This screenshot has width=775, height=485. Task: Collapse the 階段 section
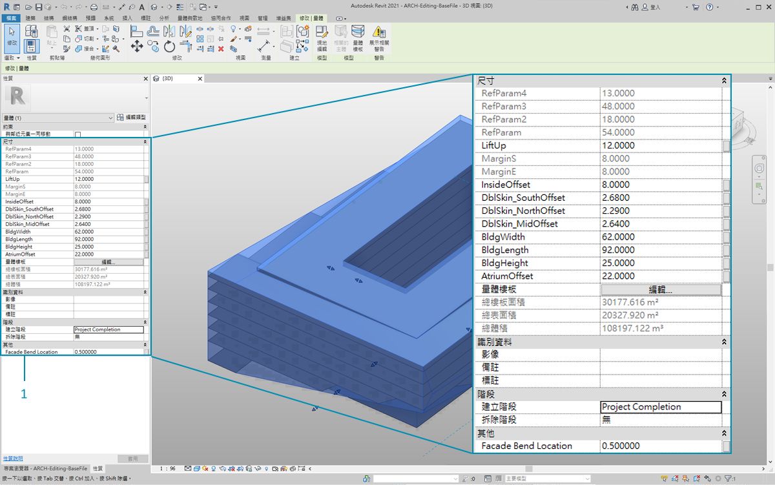(x=145, y=322)
